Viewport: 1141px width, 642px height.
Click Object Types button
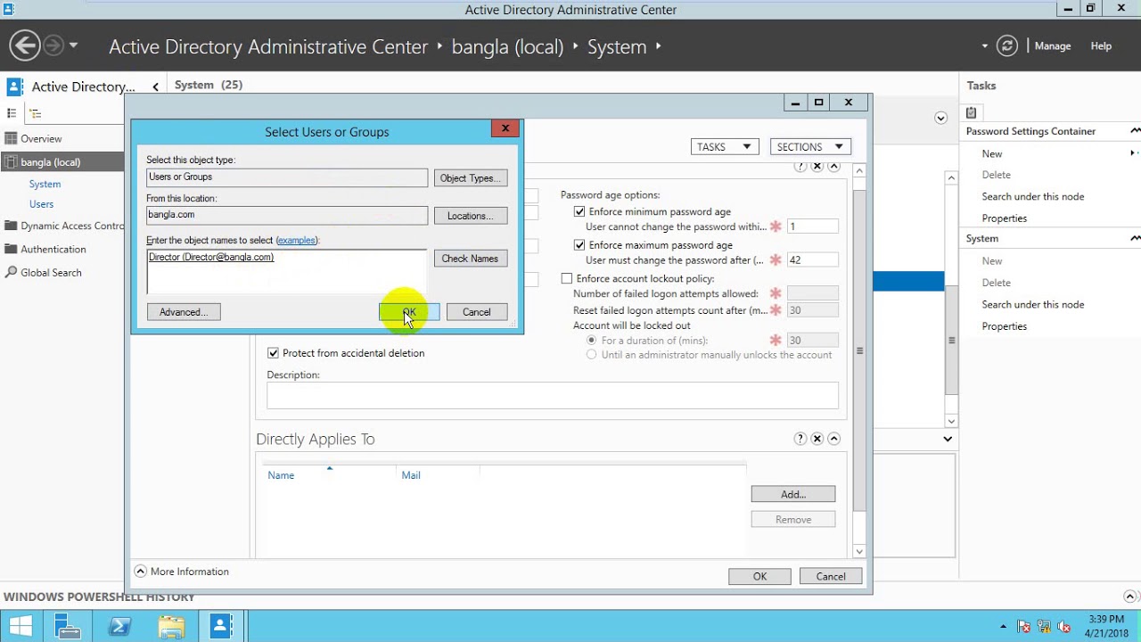coord(471,178)
